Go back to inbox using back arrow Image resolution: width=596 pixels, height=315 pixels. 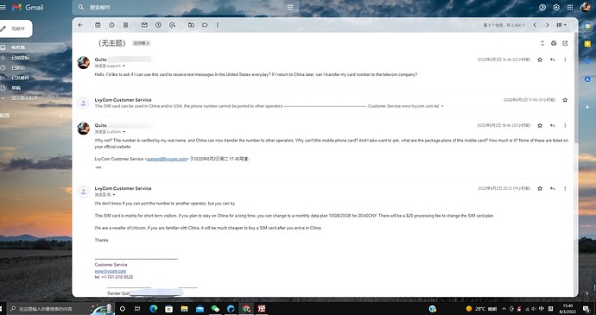click(80, 25)
